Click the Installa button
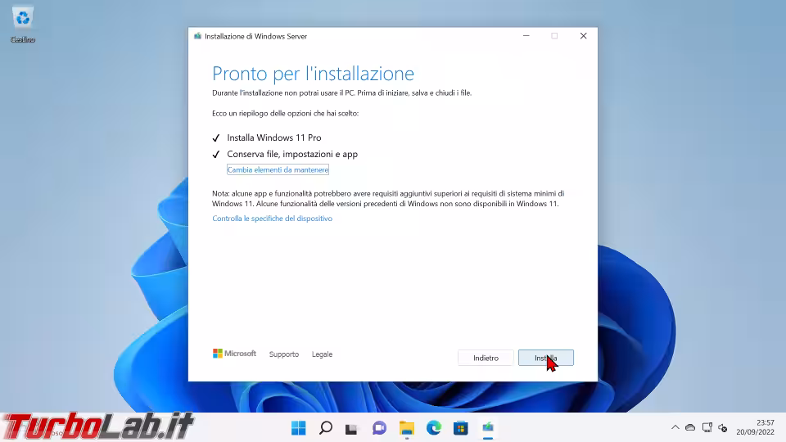 pyautogui.click(x=545, y=358)
